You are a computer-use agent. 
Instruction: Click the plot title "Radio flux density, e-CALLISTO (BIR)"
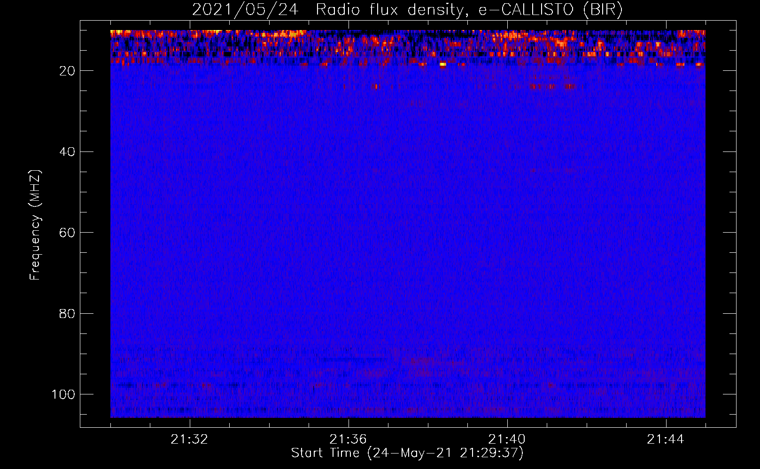coord(469,10)
